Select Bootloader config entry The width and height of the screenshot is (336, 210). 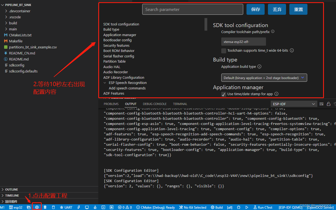pos(117,40)
